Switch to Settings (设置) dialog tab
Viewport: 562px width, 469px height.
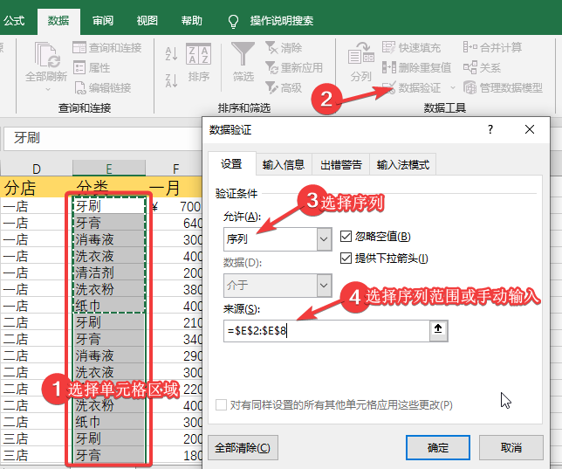pyautogui.click(x=231, y=163)
